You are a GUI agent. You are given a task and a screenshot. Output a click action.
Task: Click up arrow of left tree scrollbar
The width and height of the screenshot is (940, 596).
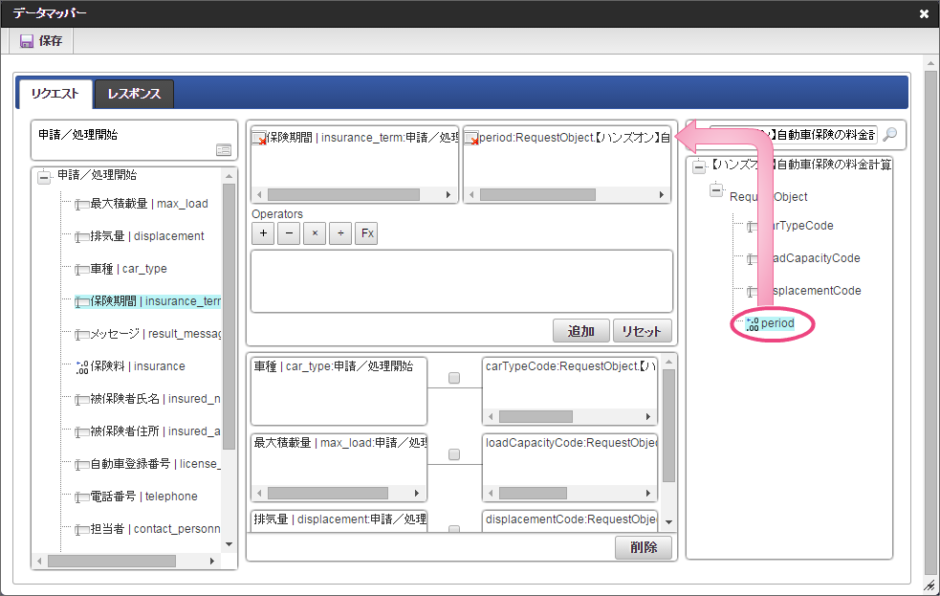[x=229, y=176]
